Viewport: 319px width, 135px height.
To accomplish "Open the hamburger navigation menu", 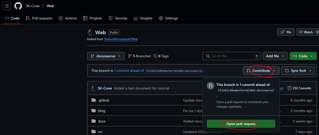I will click(7, 6).
